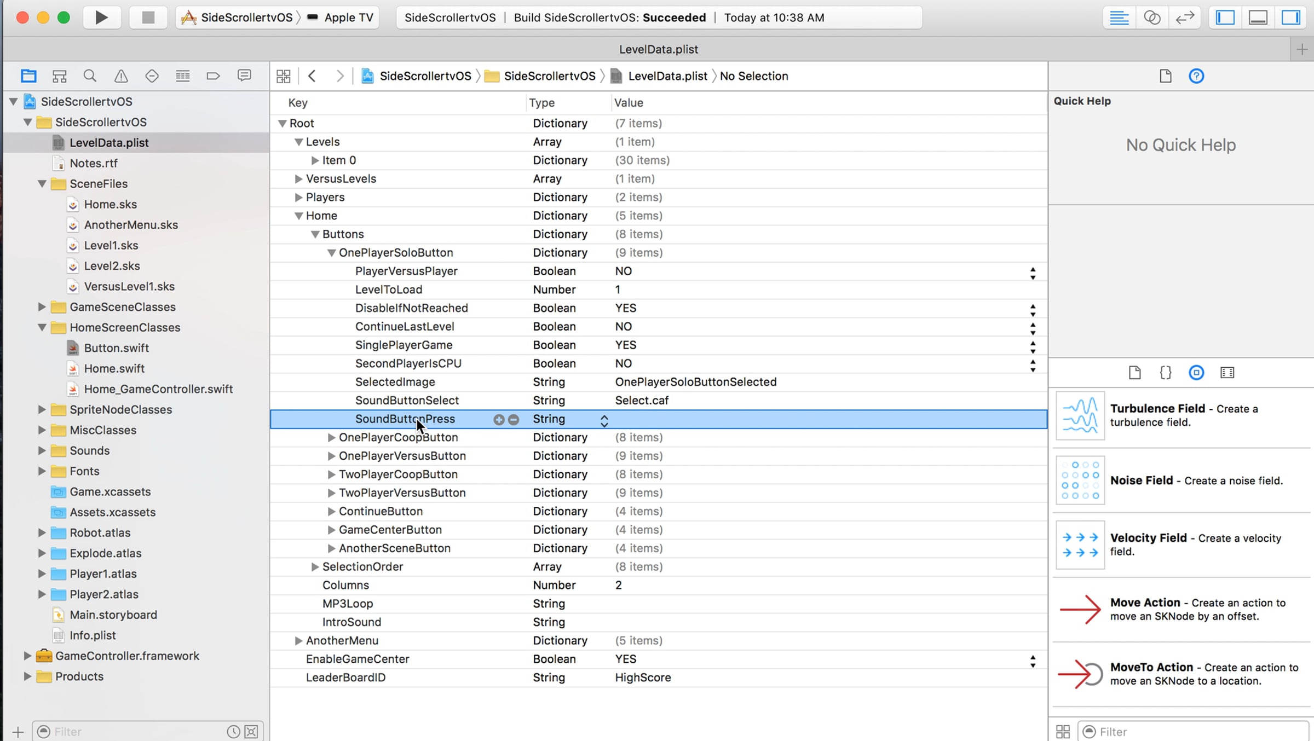The image size is (1314, 741).
Task: Stop the running build
Action: pyautogui.click(x=148, y=18)
